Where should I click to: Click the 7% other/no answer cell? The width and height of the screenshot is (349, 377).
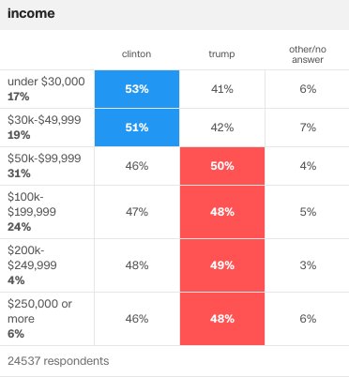pyautogui.click(x=308, y=128)
